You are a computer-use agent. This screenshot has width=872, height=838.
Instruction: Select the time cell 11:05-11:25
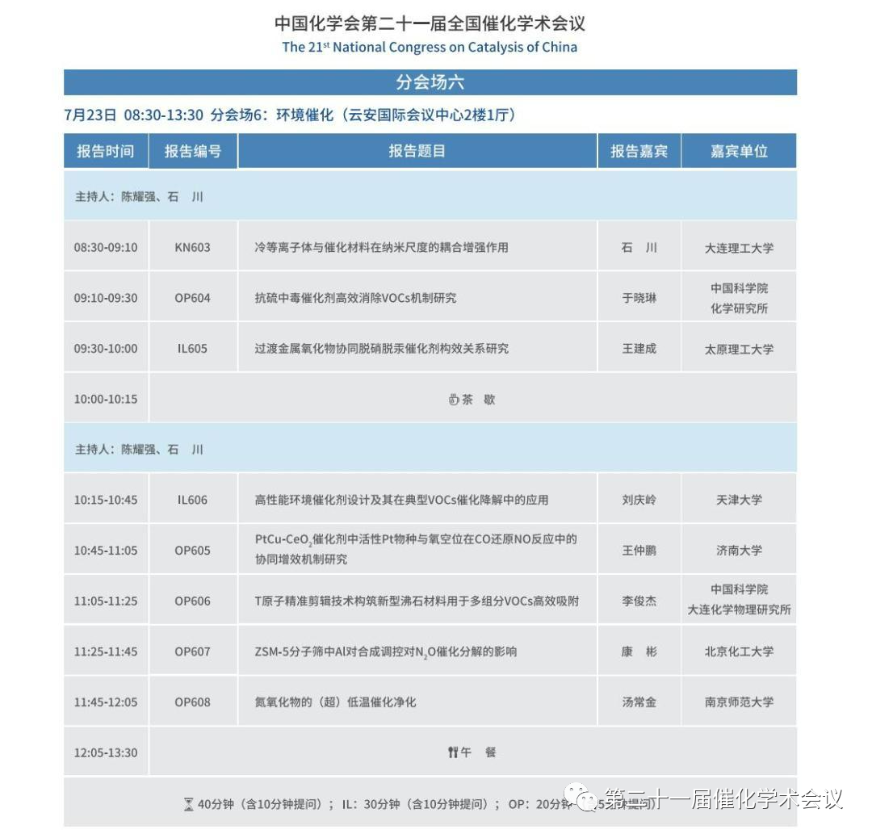(106, 601)
